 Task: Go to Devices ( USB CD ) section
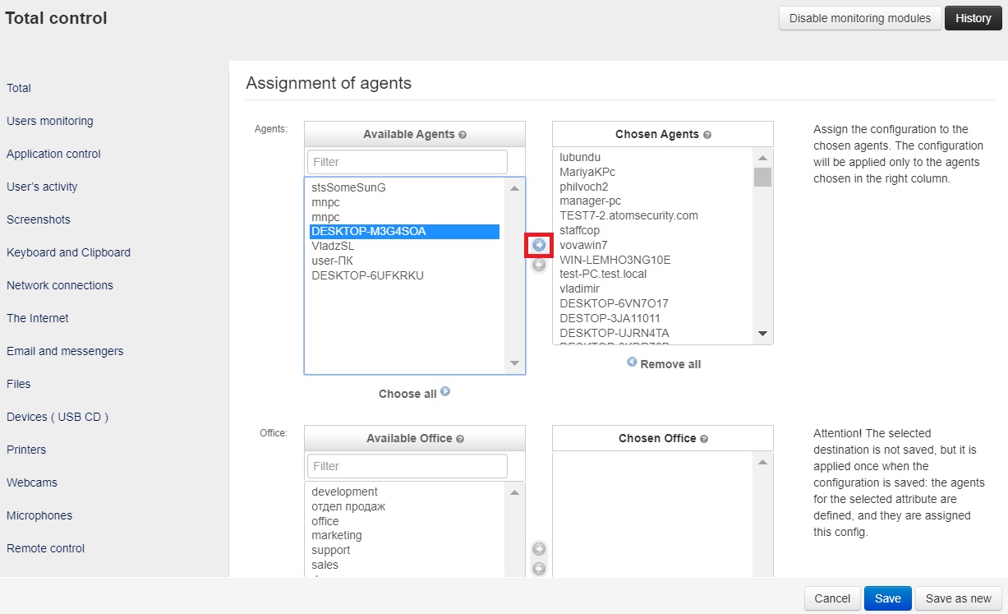coord(58,417)
